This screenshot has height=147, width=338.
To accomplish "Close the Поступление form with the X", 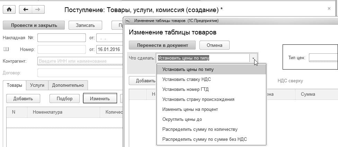I will (x=329, y=8).
